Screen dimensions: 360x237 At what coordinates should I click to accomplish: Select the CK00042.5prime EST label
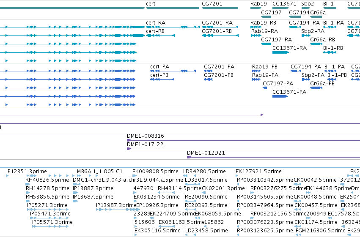pyautogui.click(x=315, y=180)
